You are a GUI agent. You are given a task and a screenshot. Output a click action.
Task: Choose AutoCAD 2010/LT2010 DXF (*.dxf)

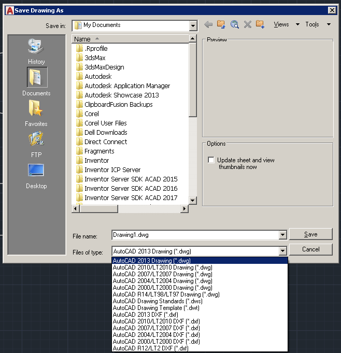pos(200,321)
